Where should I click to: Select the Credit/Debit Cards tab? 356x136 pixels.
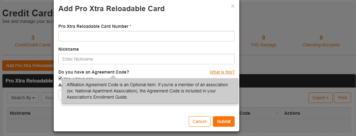[x=33, y=41]
